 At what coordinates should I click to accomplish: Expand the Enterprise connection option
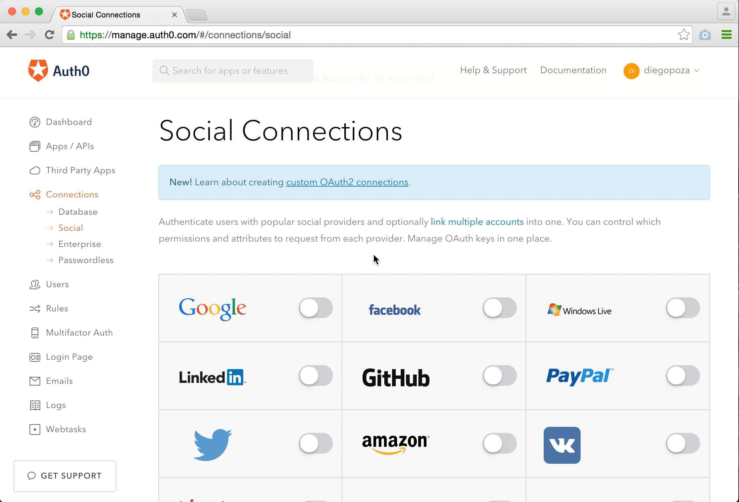coord(80,244)
